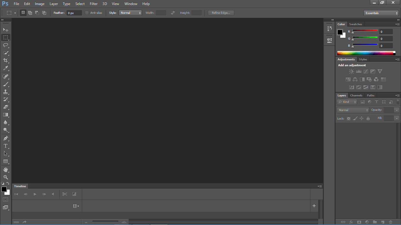This screenshot has height=225, width=401.
Task: Select the Zoom tool
Action: (x=5, y=177)
